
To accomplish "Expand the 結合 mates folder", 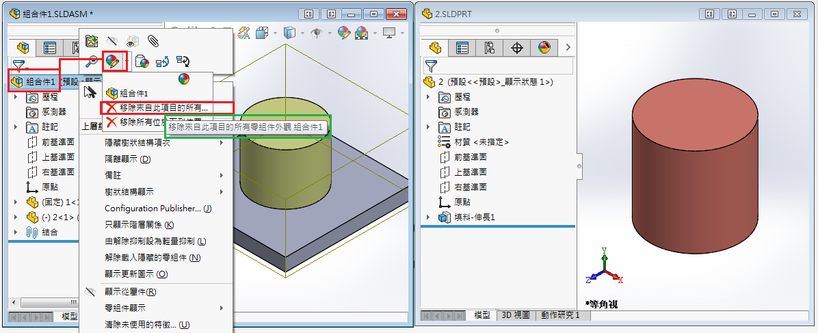I will coord(15,232).
